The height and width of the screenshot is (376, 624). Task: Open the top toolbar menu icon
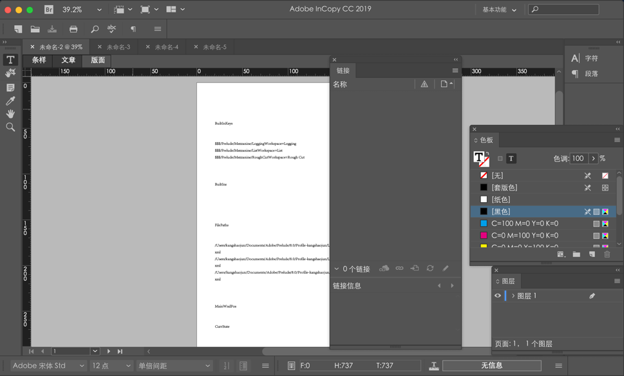pyautogui.click(x=158, y=29)
